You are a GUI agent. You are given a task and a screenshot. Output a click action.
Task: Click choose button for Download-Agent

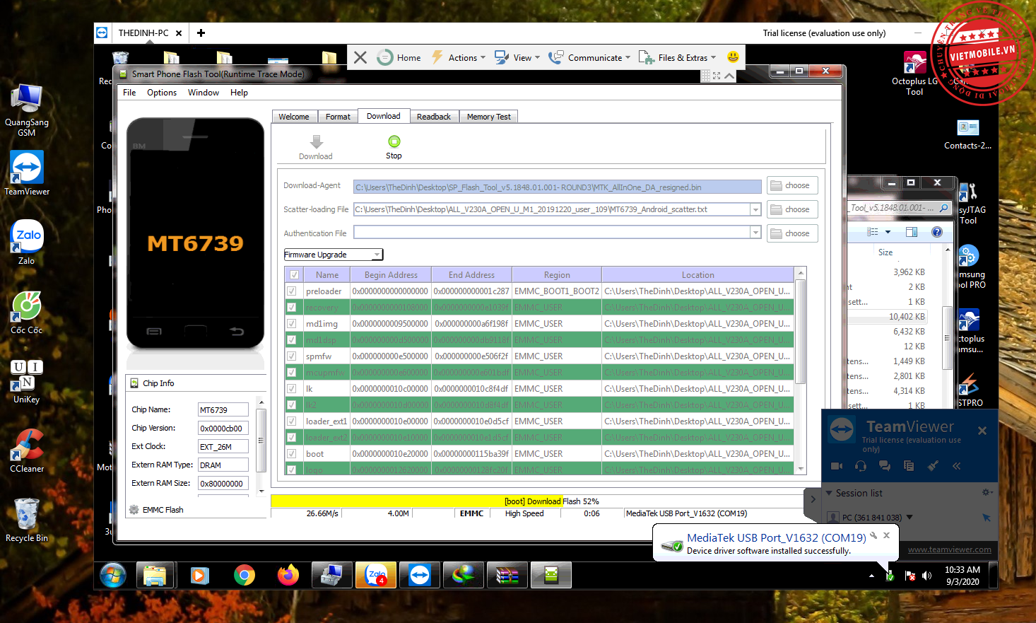(792, 185)
